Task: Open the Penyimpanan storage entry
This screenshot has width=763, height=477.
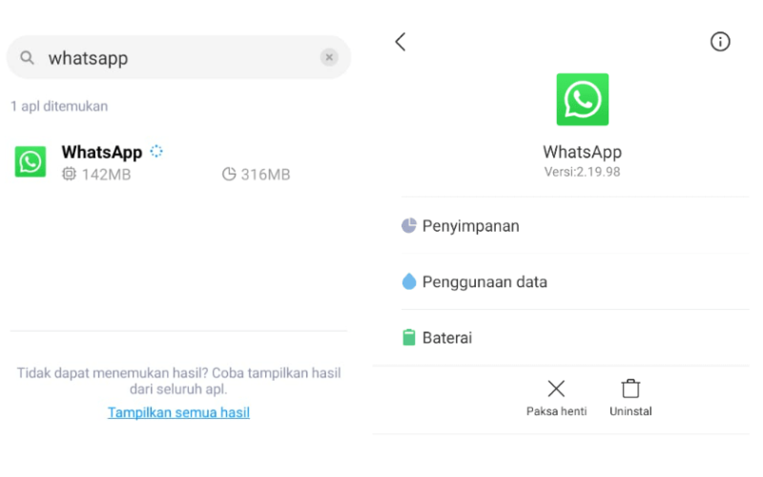Action: click(575, 226)
